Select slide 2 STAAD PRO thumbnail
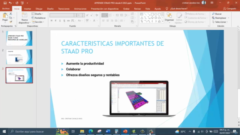Screen dimensions: 240x135 (x=19, y=57)
